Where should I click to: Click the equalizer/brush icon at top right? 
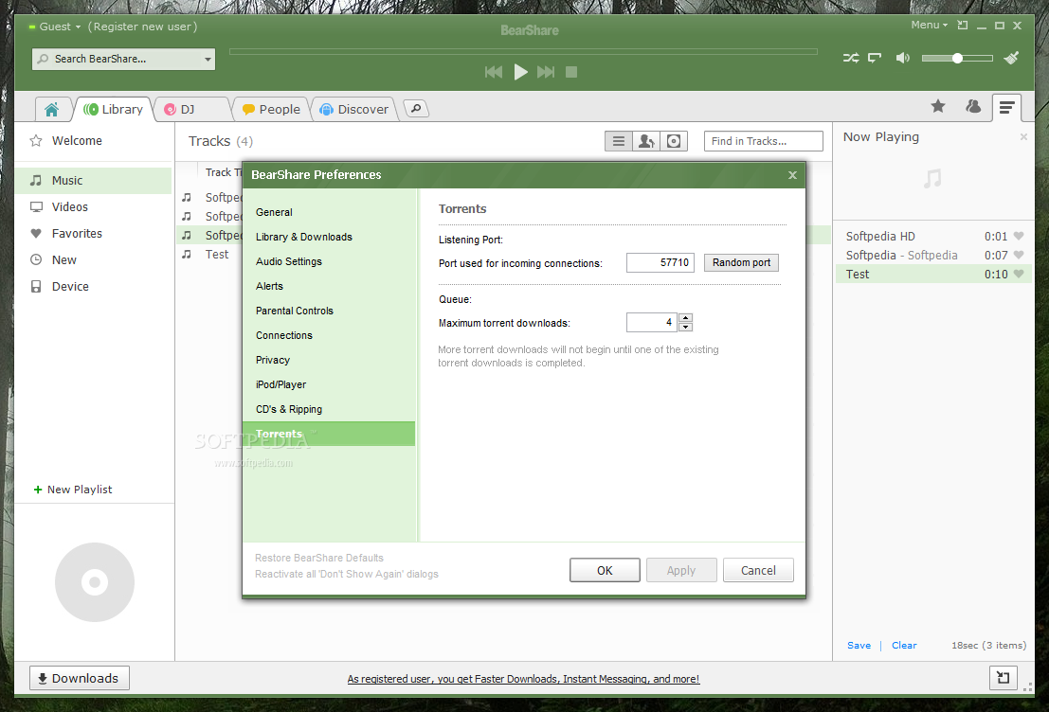(x=1011, y=58)
